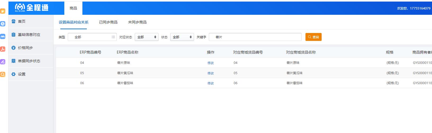Select the 商品 top navigation tab
Viewport: 432px width, 133px height.
[73, 8]
